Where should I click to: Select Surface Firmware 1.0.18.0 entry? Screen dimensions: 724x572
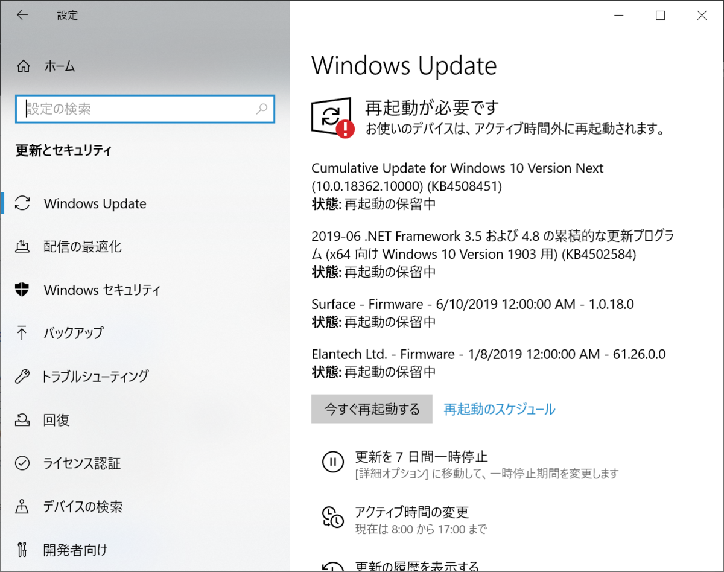click(x=472, y=304)
